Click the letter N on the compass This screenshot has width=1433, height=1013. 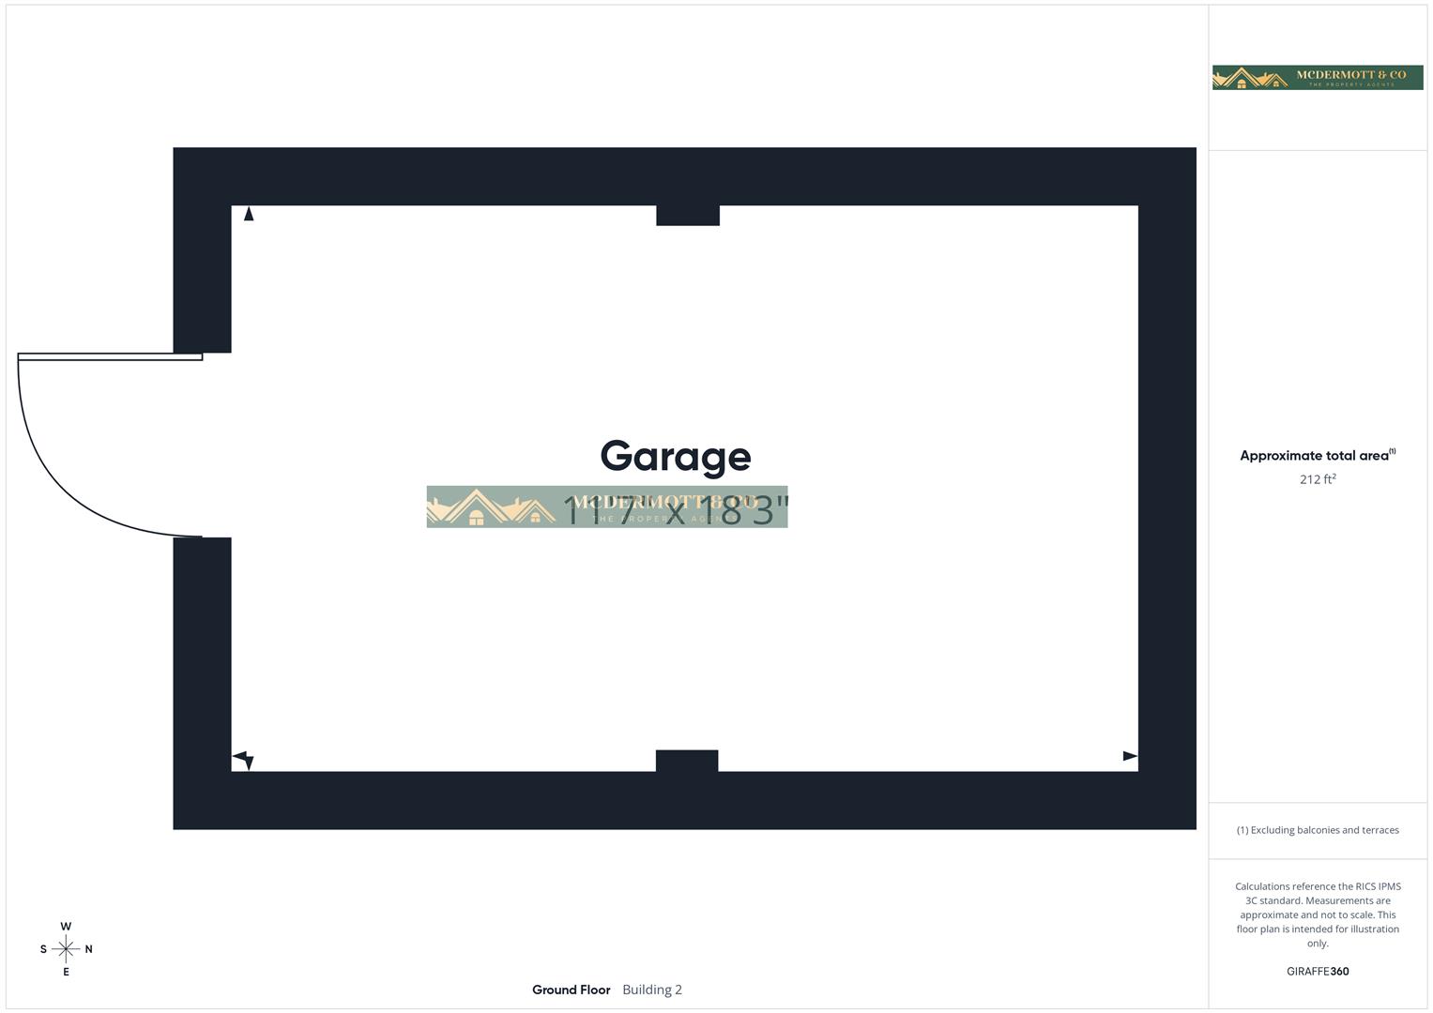[88, 948]
